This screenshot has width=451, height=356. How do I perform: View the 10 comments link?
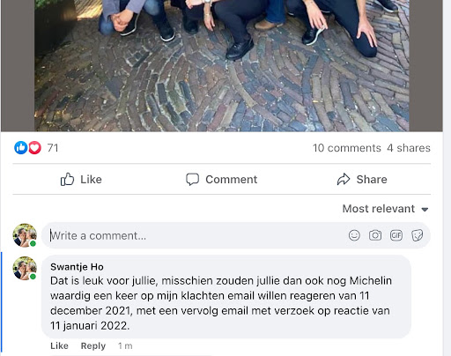[346, 148]
